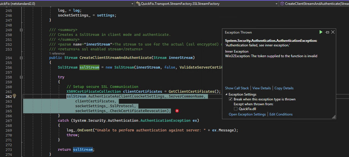The width and height of the screenshot is (349, 157).
Task: Click 'AuthenticateAsClient' on line 262
Action: click(x=110, y=96)
